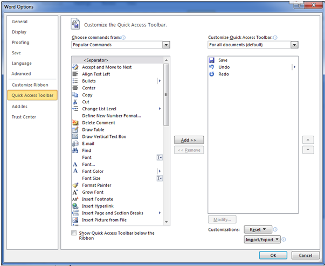Confirm with the OK button
Image resolution: width=325 pixels, height=266 pixels.
[273, 255]
